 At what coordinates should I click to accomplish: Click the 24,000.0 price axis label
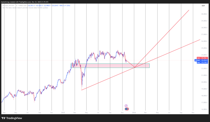click(204, 55)
